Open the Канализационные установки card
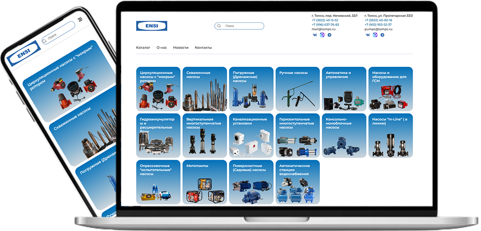Screen dimensions: 481x231 pyautogui.click(x=251, y=136)
